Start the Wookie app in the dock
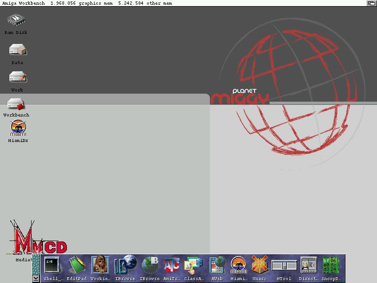 pos(100,265)
